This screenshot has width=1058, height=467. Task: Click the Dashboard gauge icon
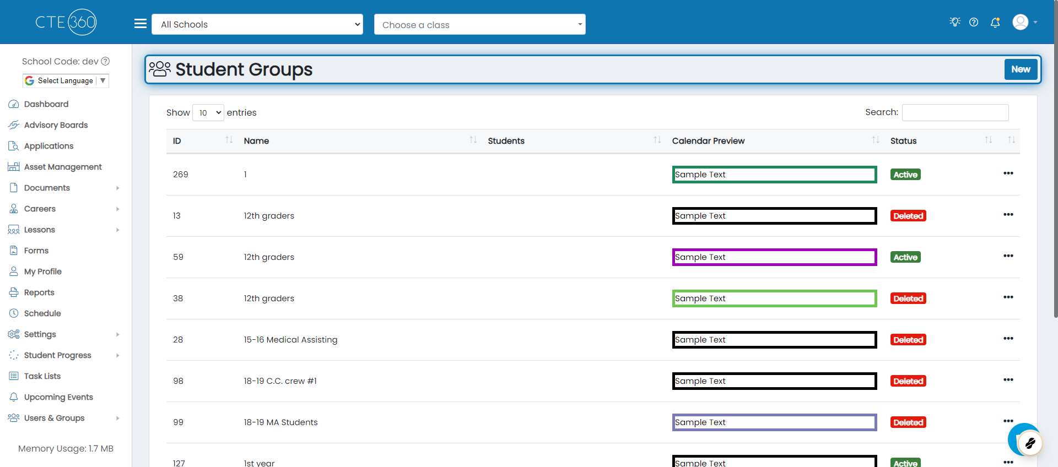pyautogui.click(x=14, y=104)
